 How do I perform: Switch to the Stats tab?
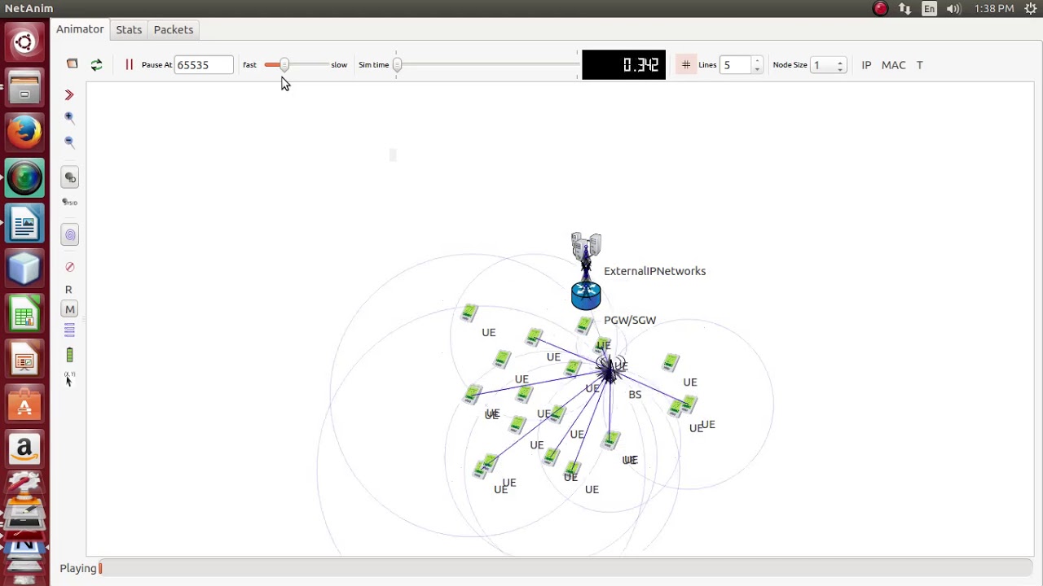pos(129,29)
